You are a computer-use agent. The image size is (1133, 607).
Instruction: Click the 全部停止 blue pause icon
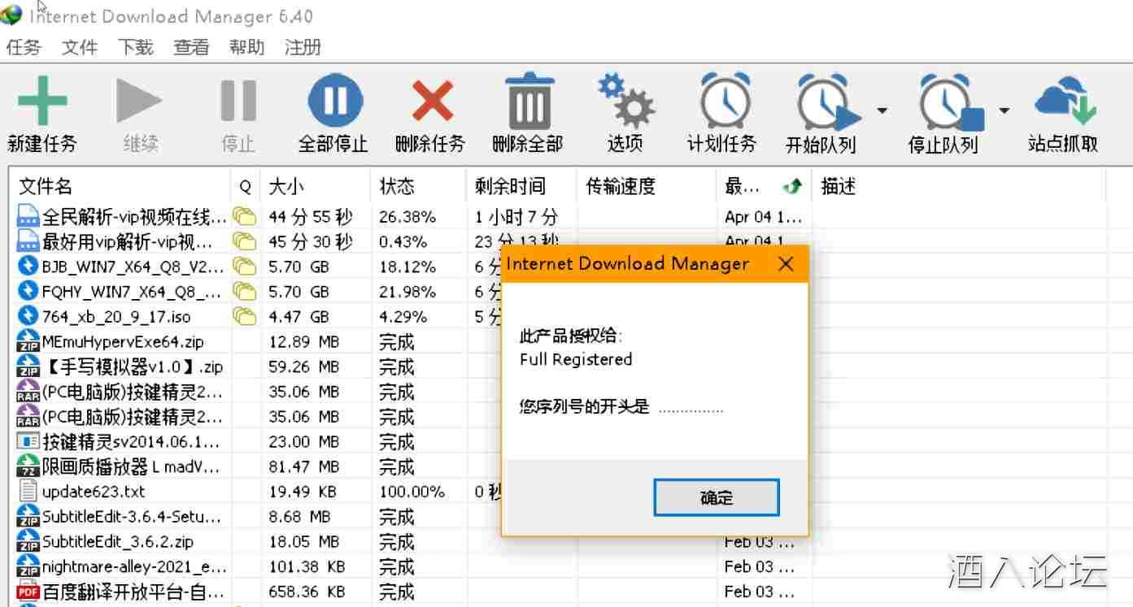point(334,101)
